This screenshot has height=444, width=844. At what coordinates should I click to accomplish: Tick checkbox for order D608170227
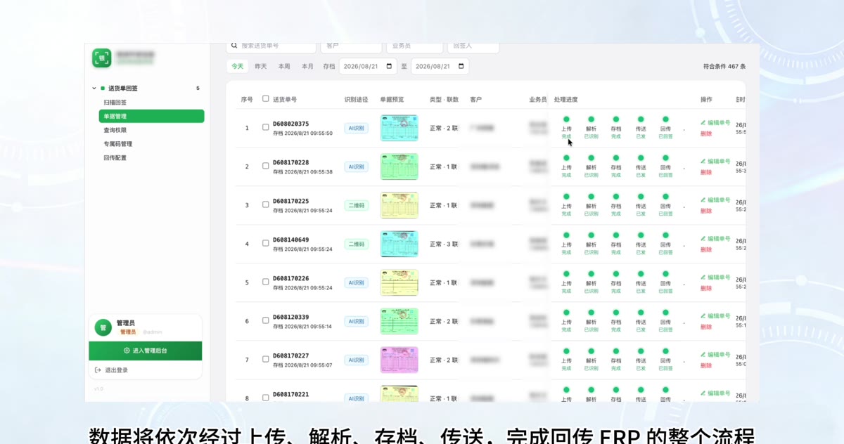[x=265, y=360]
